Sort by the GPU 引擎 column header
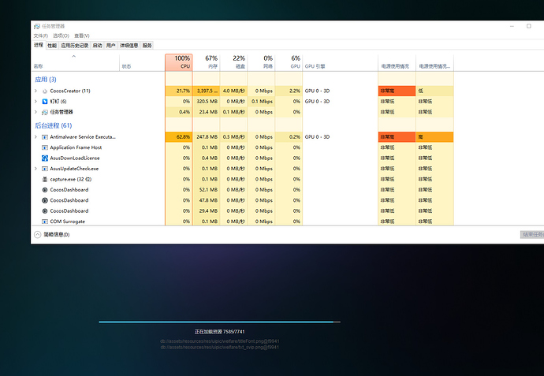 (x=340, y=62)
